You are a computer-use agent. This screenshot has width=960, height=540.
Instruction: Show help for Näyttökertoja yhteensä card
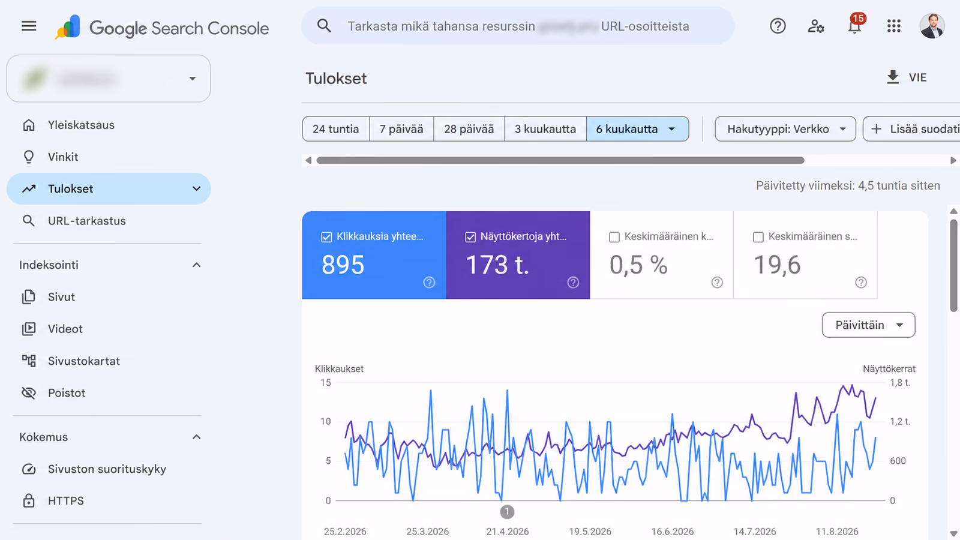[x=573, y=283]
